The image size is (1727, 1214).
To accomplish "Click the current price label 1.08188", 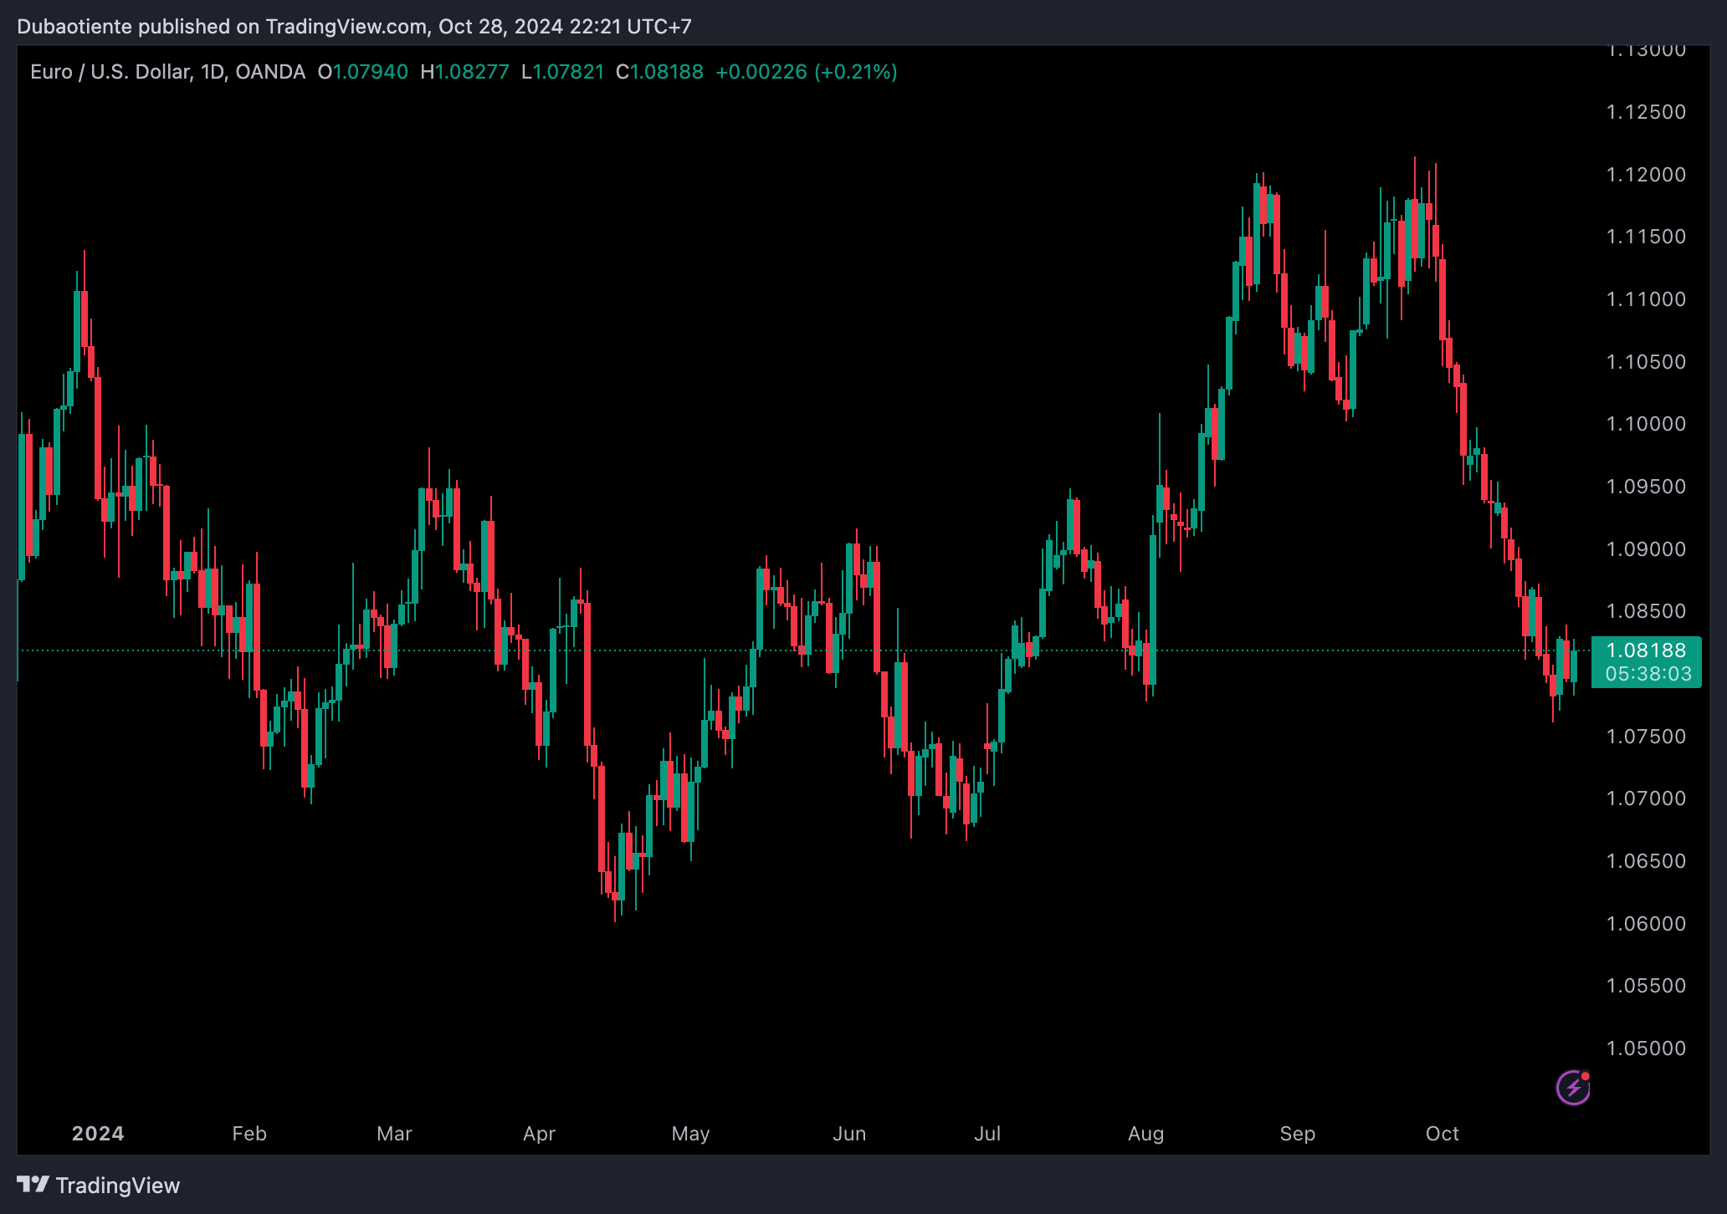I will [x=1646, y=650].
